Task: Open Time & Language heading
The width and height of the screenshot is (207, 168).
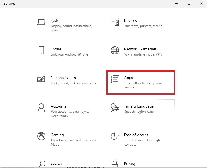Action: (139, 106)
